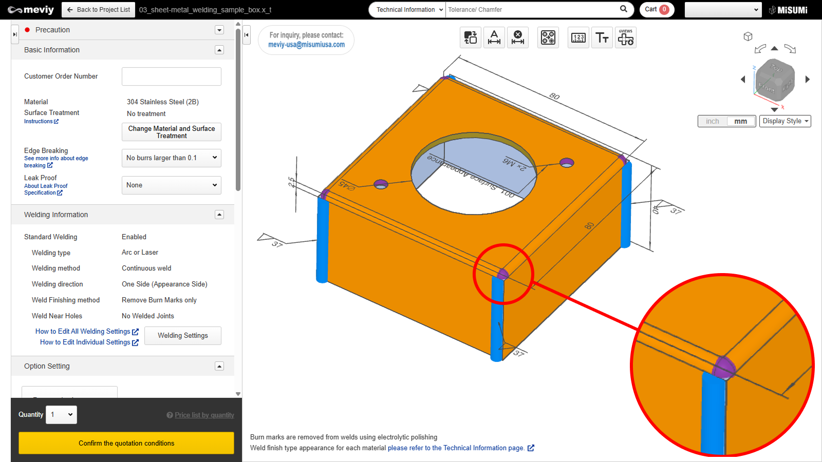Open the Edge Breaking dropdown

[171, 158]
